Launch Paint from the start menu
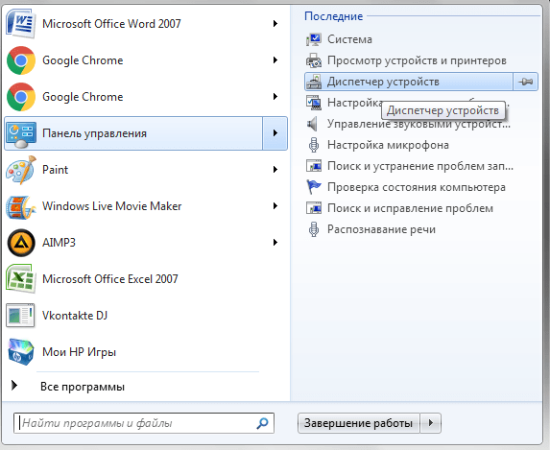Viewport: 550px width, 450px height. [55, 170]
